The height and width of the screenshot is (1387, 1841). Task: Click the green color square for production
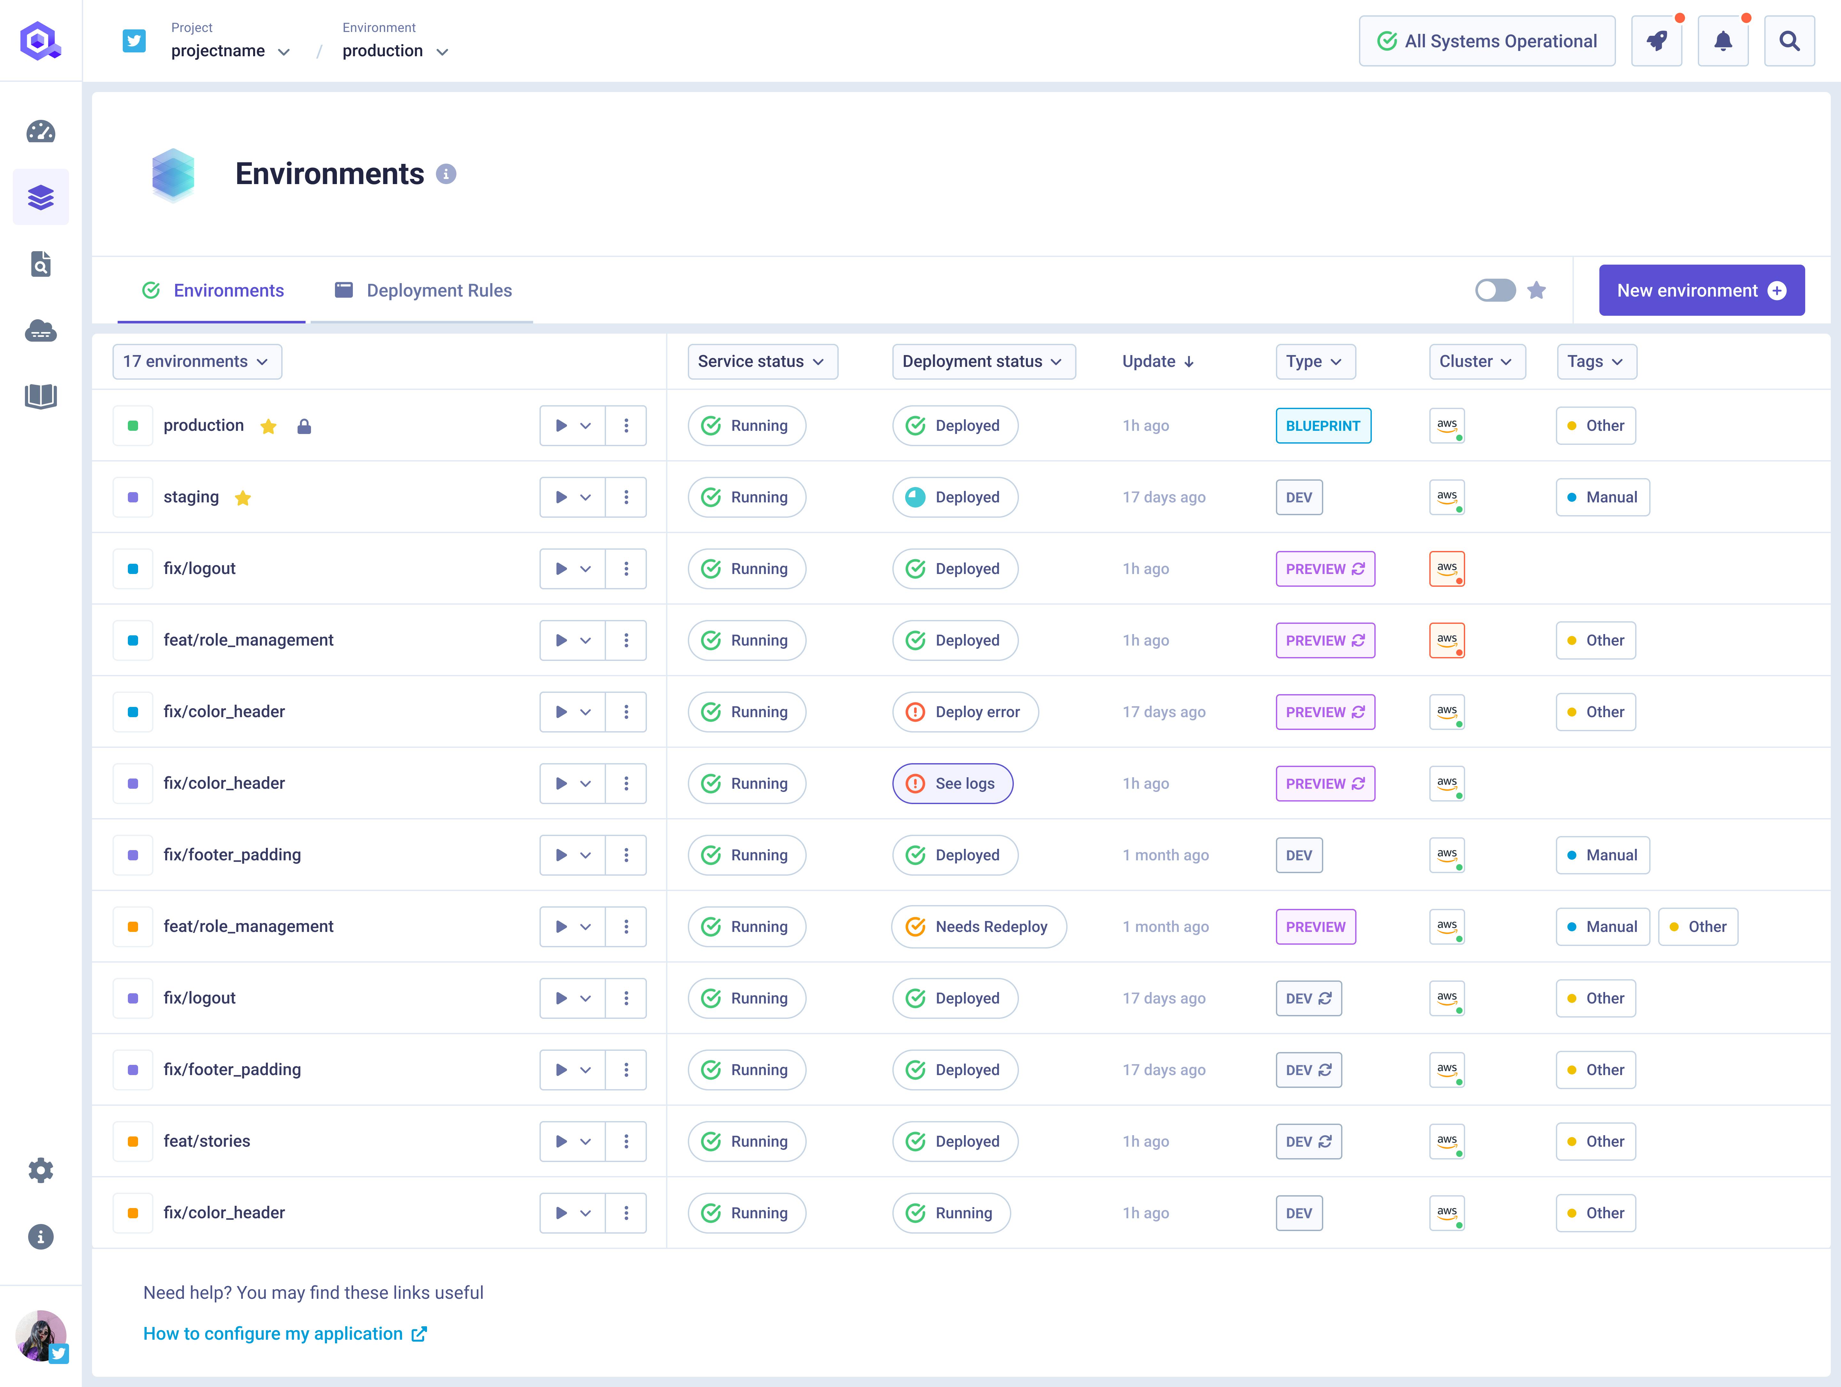click(133, 426)
